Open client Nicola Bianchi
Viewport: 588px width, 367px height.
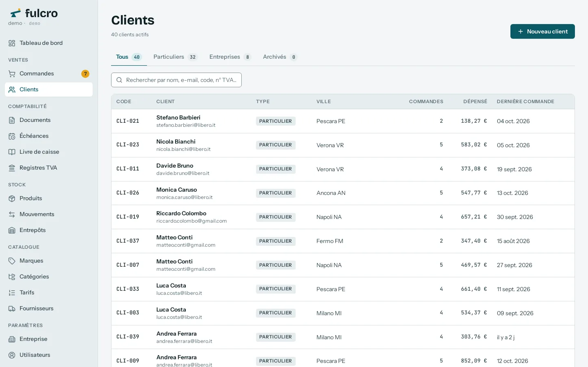176,141
